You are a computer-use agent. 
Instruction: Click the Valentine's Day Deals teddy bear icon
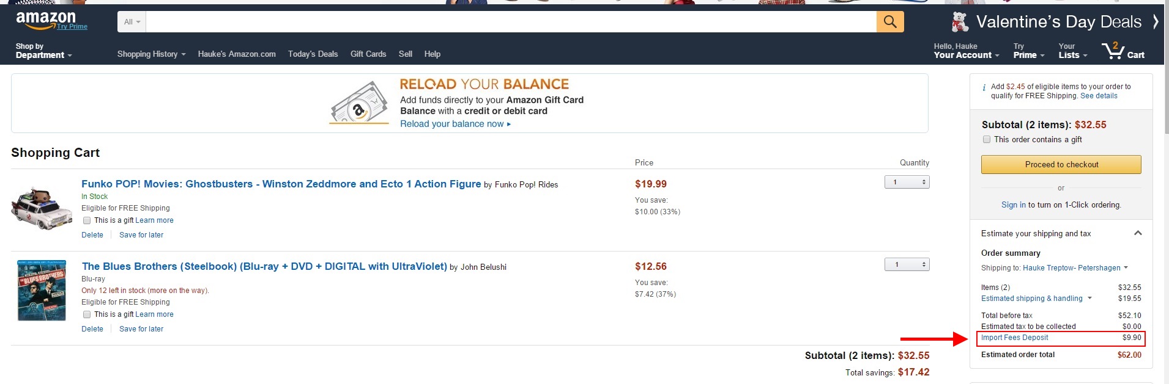coord(960,22)
